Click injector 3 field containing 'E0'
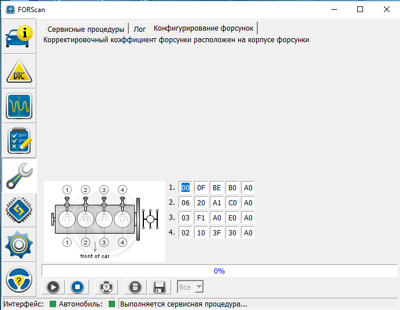The width and height of the screenshot is (400, 310). click(232, 218)
